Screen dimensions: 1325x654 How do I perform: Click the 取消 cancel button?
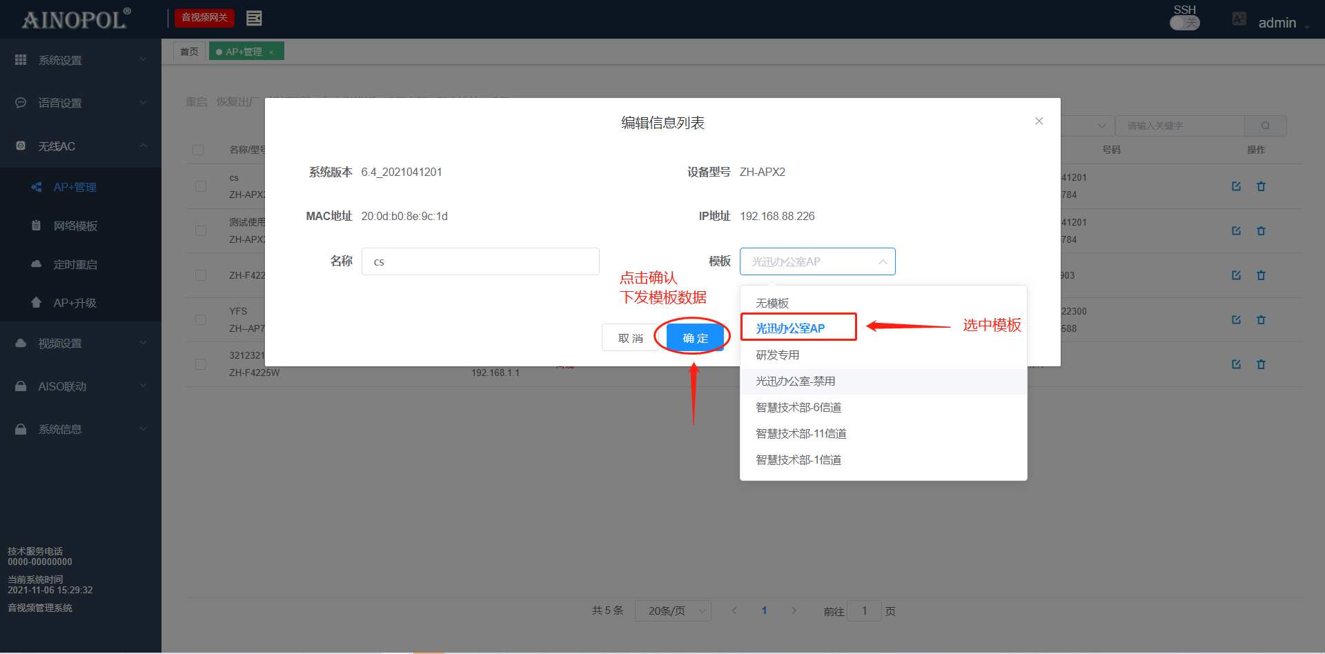pos(630,338)
